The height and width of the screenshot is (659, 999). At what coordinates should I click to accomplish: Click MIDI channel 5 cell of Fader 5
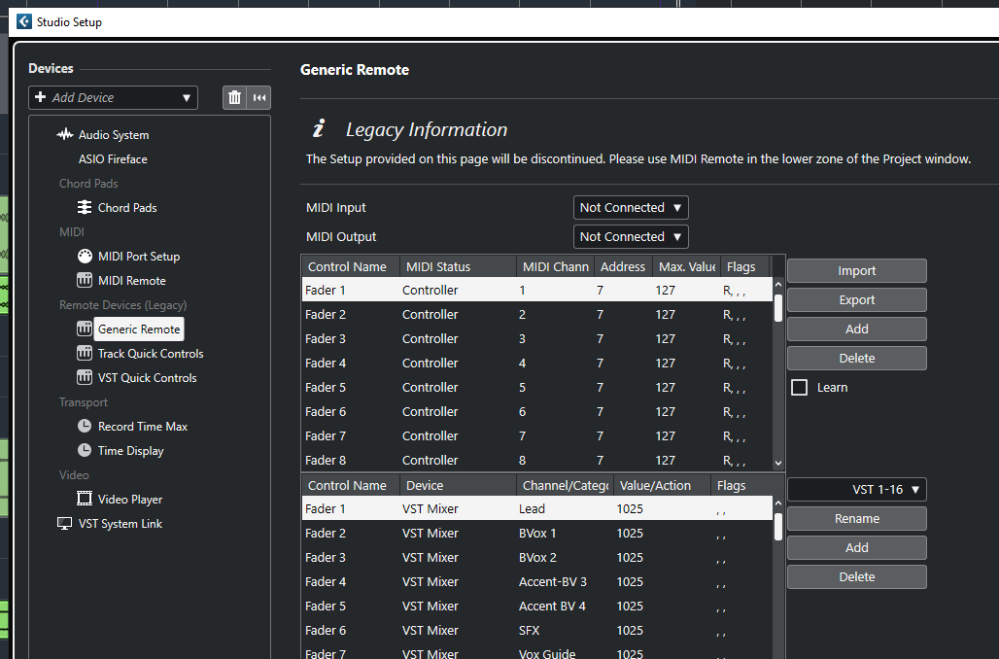(523, 388)
